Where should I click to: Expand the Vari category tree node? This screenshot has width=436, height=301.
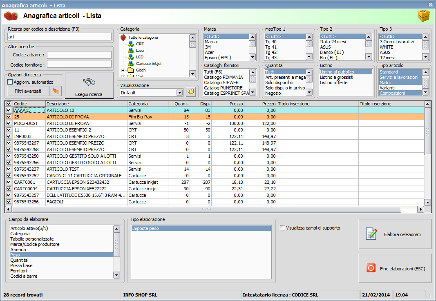pos(123,76)
